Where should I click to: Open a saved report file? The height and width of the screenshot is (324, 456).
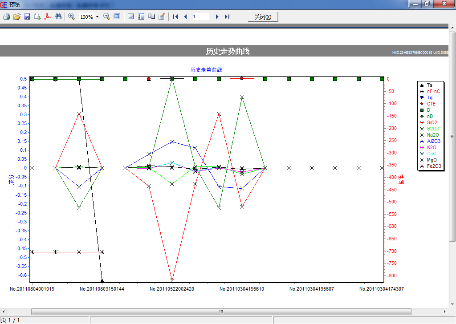click(x=17, y=16)
